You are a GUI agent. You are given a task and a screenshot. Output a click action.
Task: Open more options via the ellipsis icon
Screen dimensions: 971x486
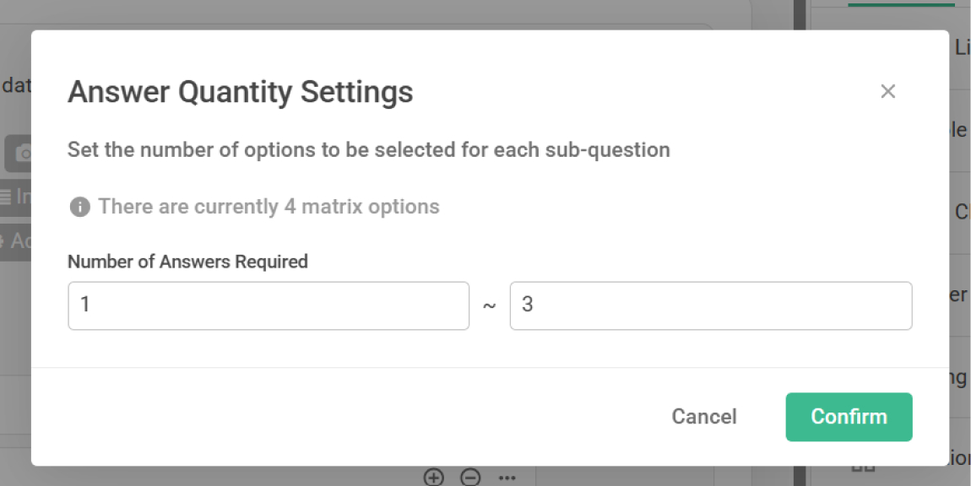click(507, 478)
